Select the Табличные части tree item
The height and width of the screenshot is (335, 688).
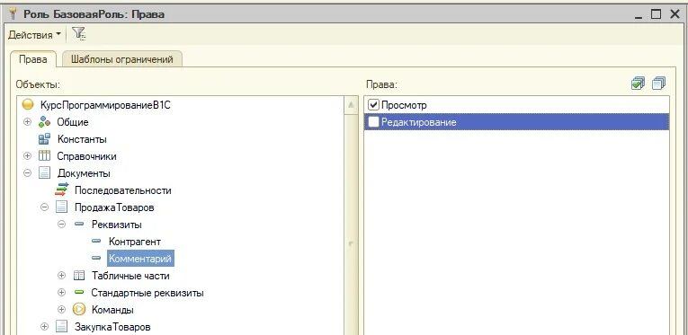130,276
